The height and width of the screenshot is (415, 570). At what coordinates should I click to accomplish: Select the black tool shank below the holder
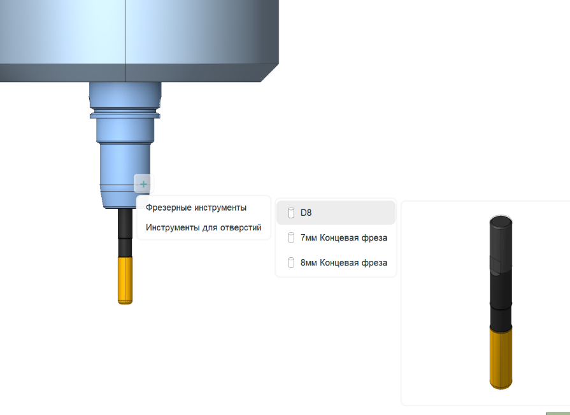coord(125,232)
